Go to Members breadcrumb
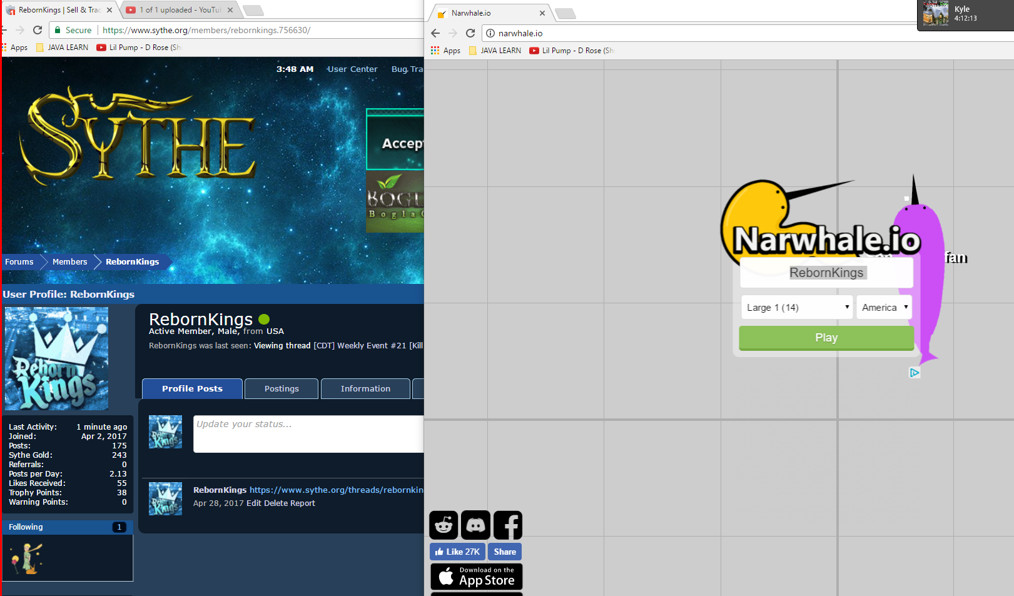 click(70, 262)
